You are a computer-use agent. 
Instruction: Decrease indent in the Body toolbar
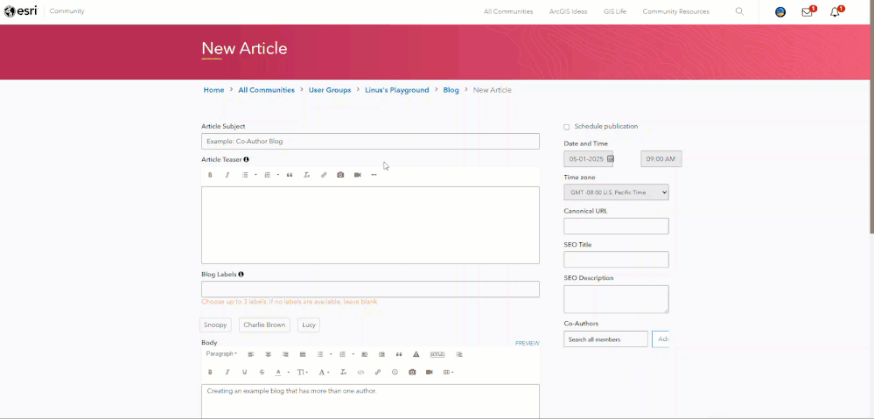pos(365,354)
